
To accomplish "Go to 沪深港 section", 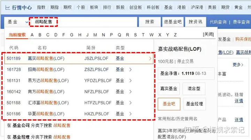I will pos(197,7).
